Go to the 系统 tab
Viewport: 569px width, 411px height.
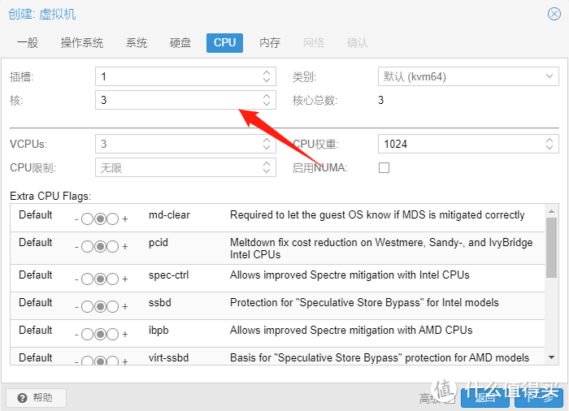pos(137,43)
